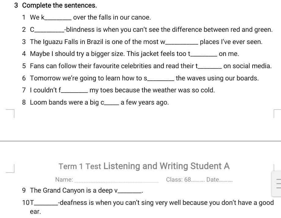The width and height of the screenshot is (281, 218).
Task: Click the 'Complete the sentences.' heading
Action: 59,6
